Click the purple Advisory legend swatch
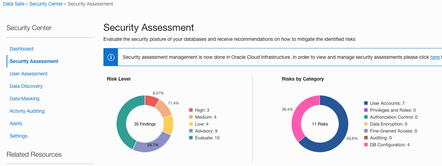This screenshot has height=166, width=442. click(x=191, y=131)
